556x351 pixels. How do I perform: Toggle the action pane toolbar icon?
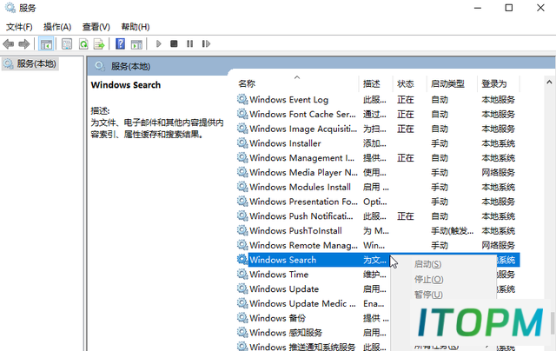[x=136, y=44]
